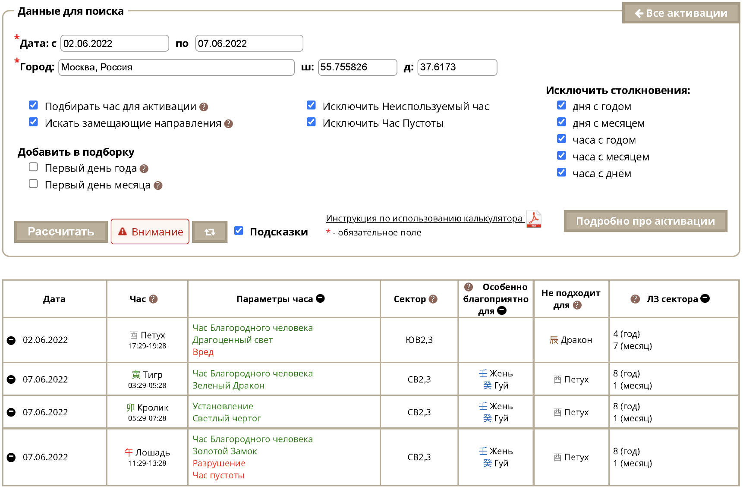Click '4 (год)' in ЛЗ сектора column

coord(627,334)
